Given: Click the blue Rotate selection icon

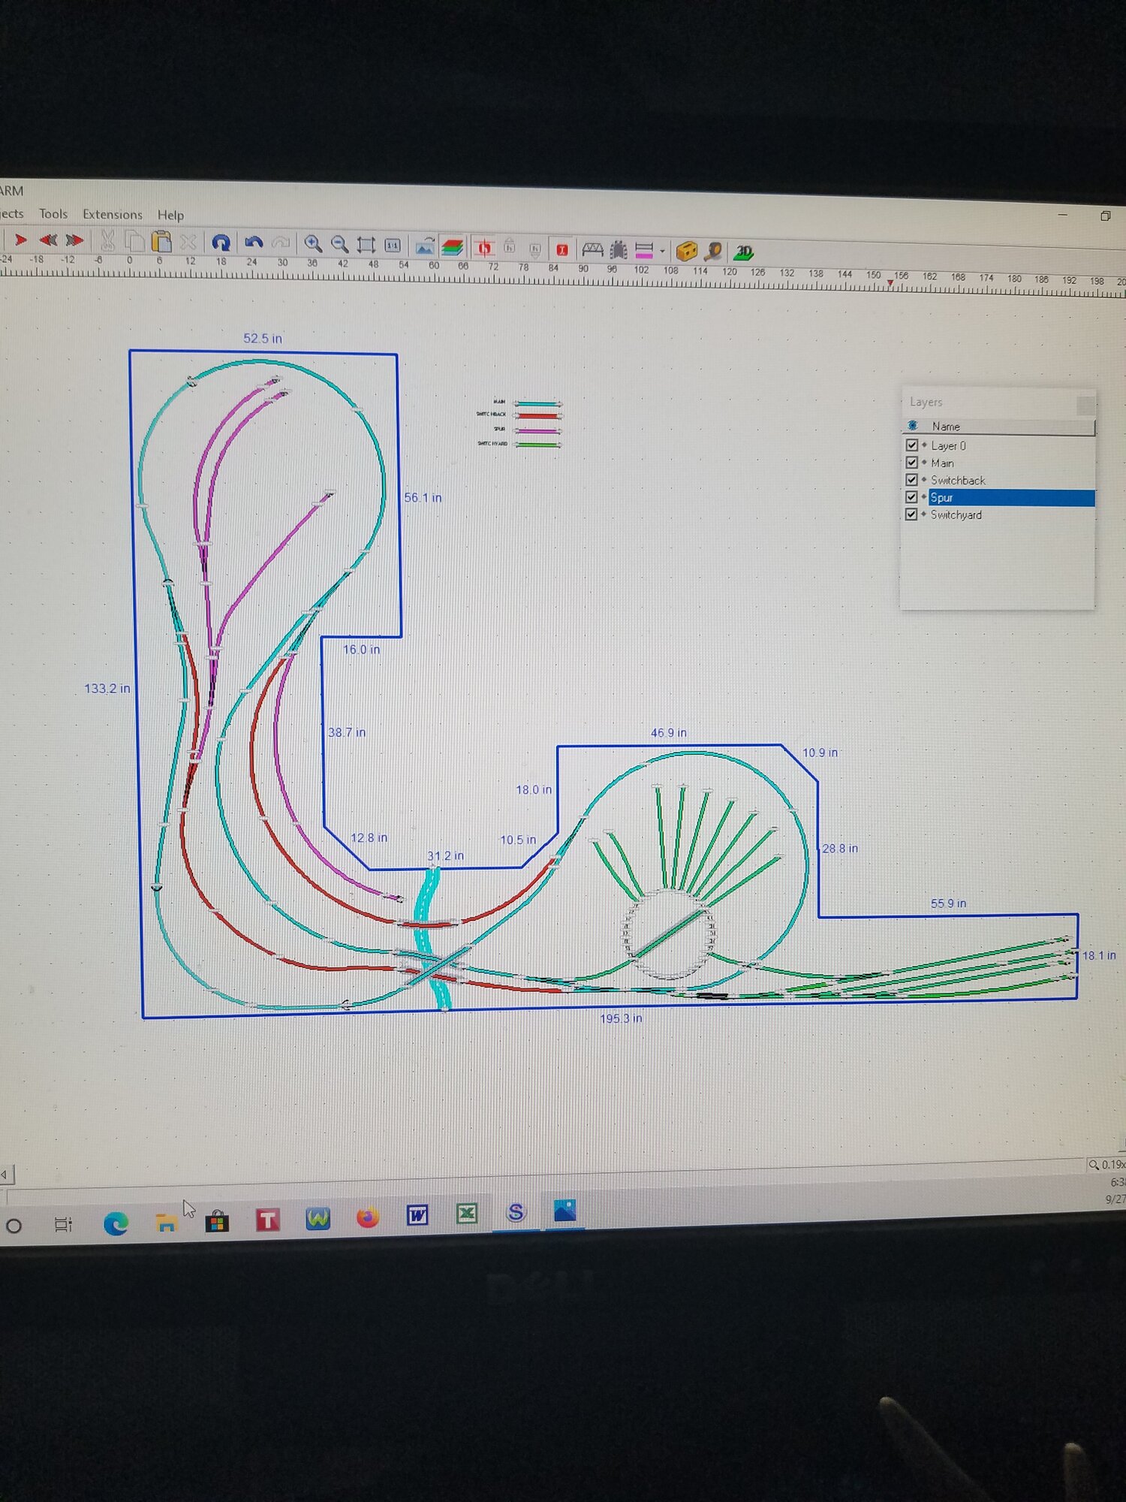Looking at the screenshot, I should point(221,242).
